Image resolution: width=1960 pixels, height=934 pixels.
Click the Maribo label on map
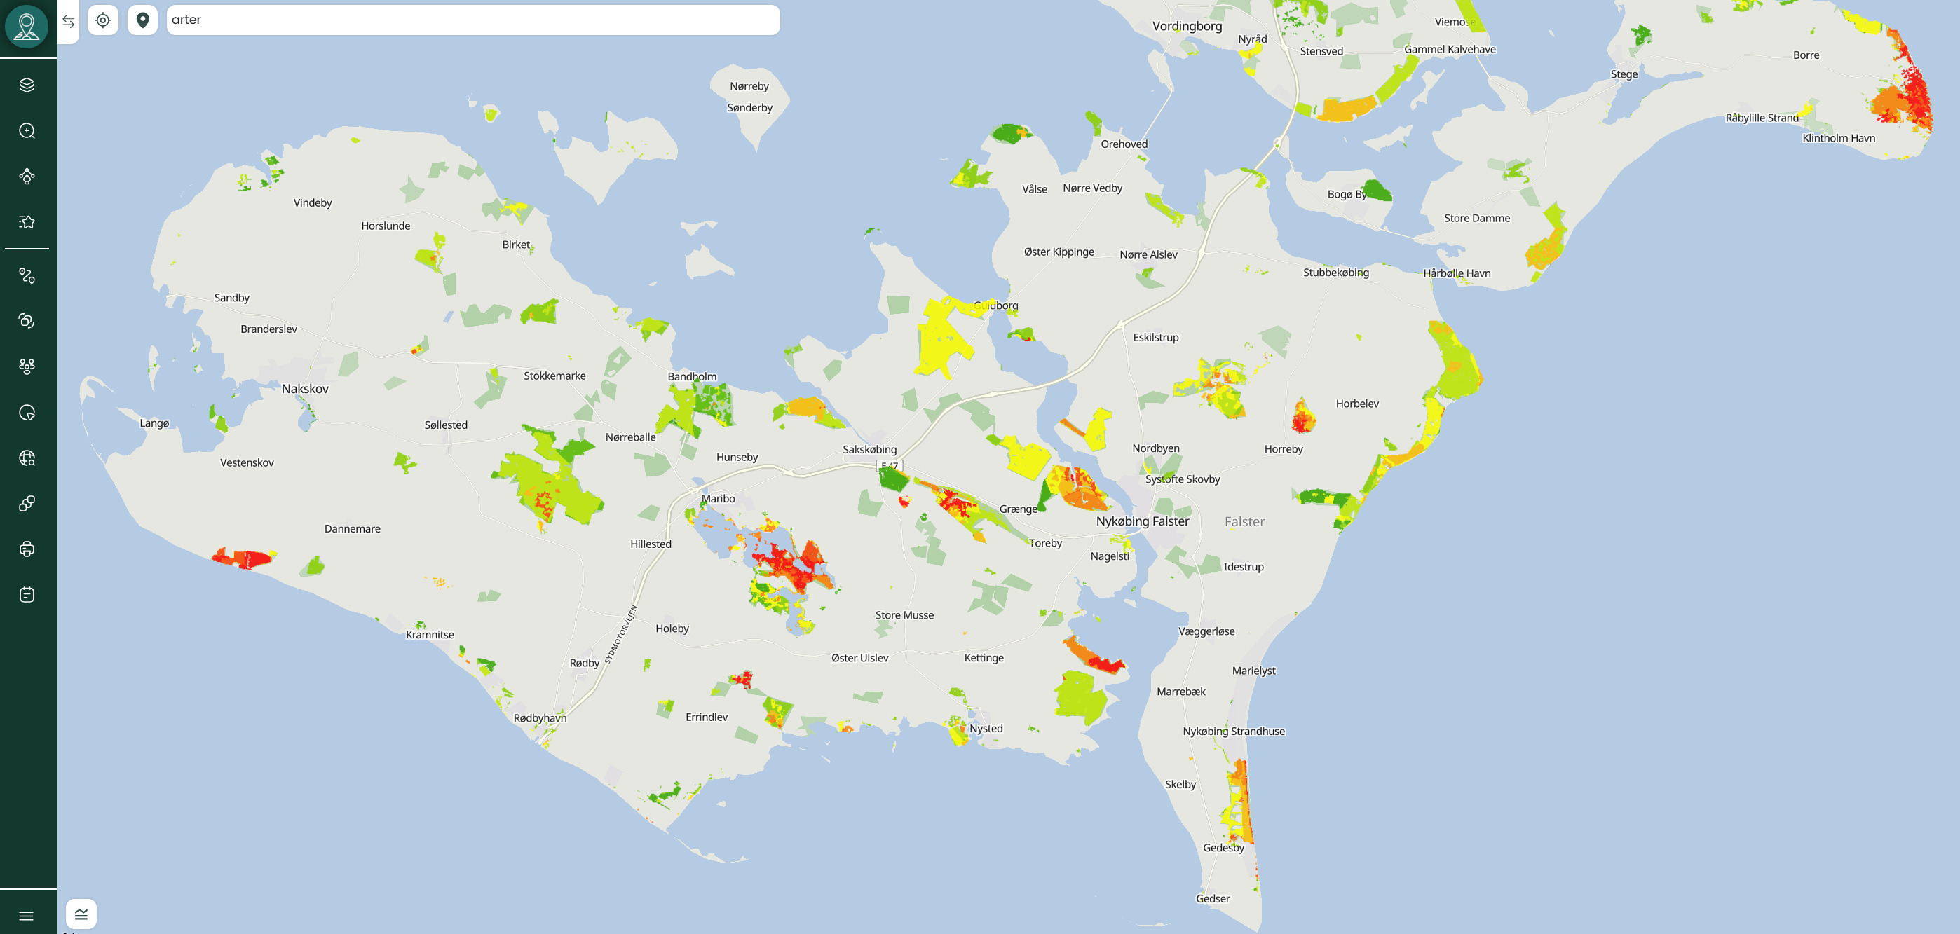tap(719, 498)
